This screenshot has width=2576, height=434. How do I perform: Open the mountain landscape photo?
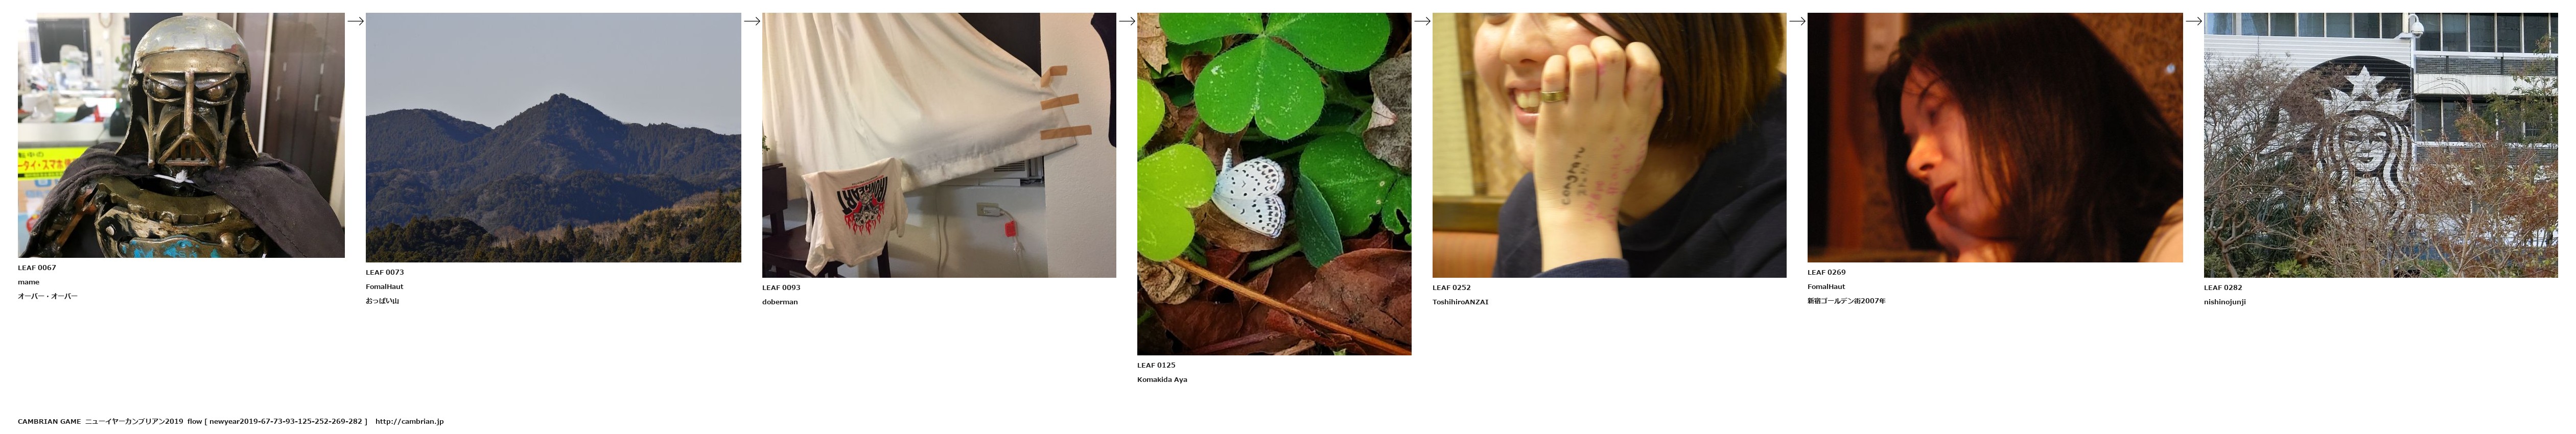click(553, 137)
